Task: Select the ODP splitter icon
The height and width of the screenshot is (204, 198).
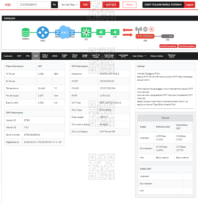Action: point(115,32)
